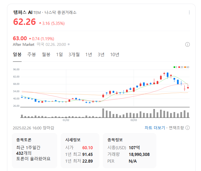Show the 10년 chart range

(x=115, y=54)
